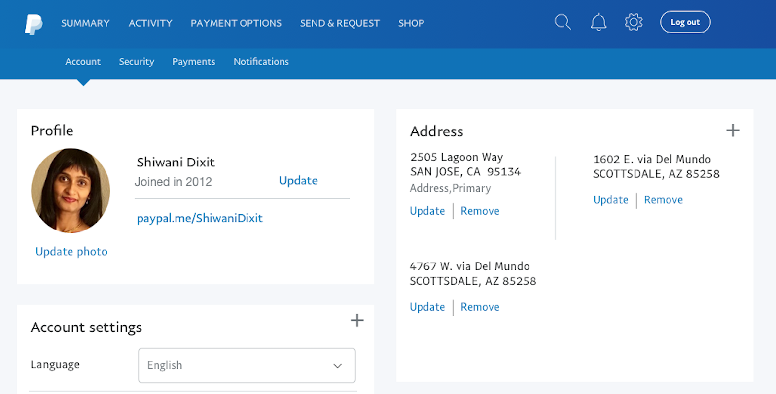Switch to the Payments tab
The image size is (776, 394).
click(194, 62)
